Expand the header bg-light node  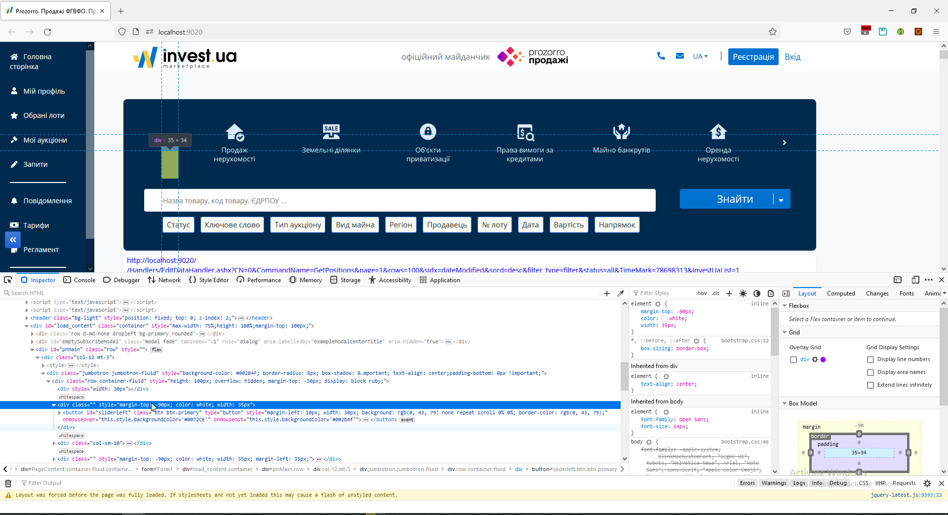click(27, 318)
